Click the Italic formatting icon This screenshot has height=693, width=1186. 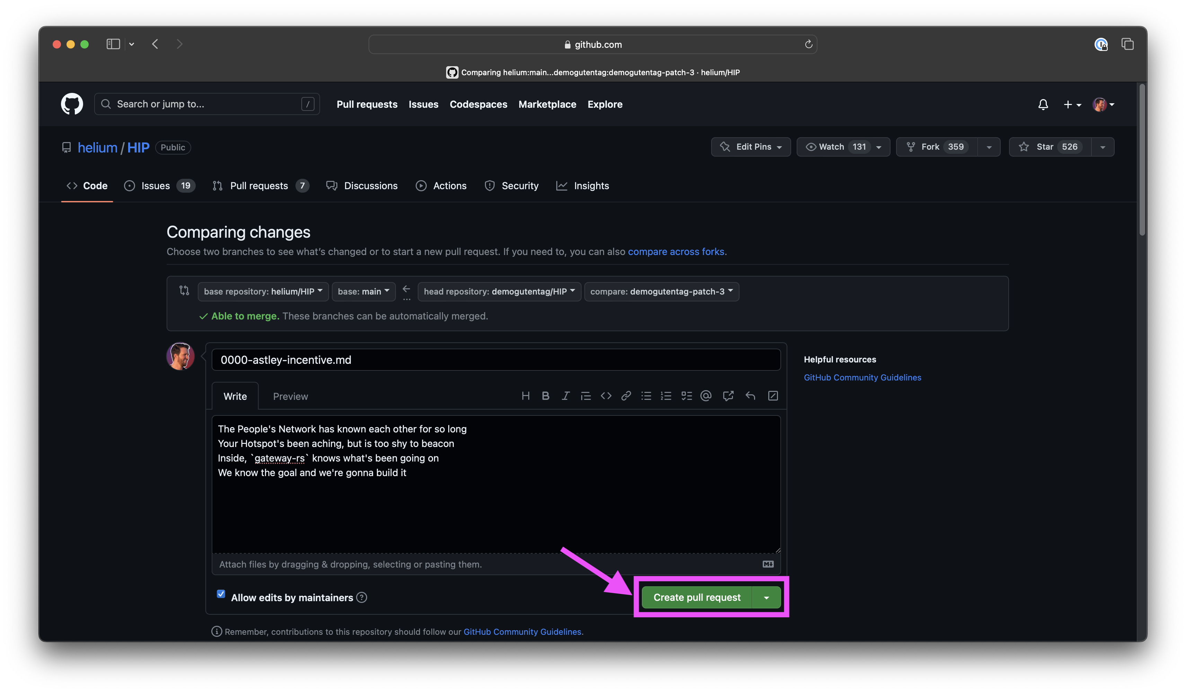565,396
